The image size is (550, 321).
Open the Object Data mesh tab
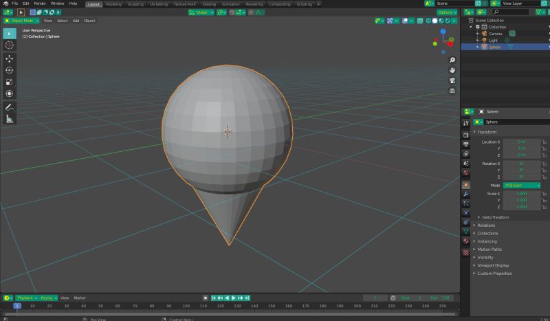(466, 232)
